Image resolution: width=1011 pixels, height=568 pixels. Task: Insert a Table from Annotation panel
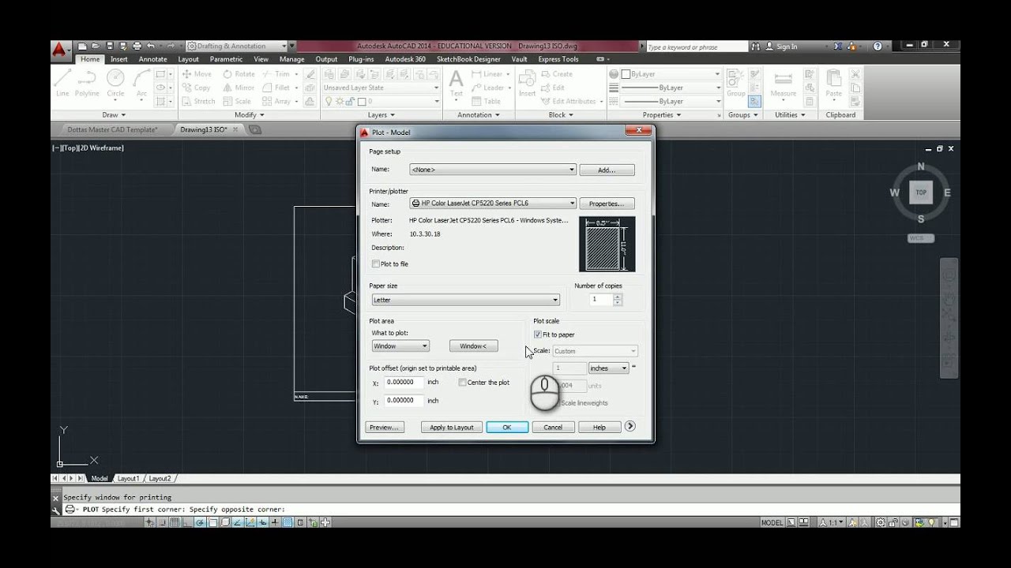coord(487,101)
